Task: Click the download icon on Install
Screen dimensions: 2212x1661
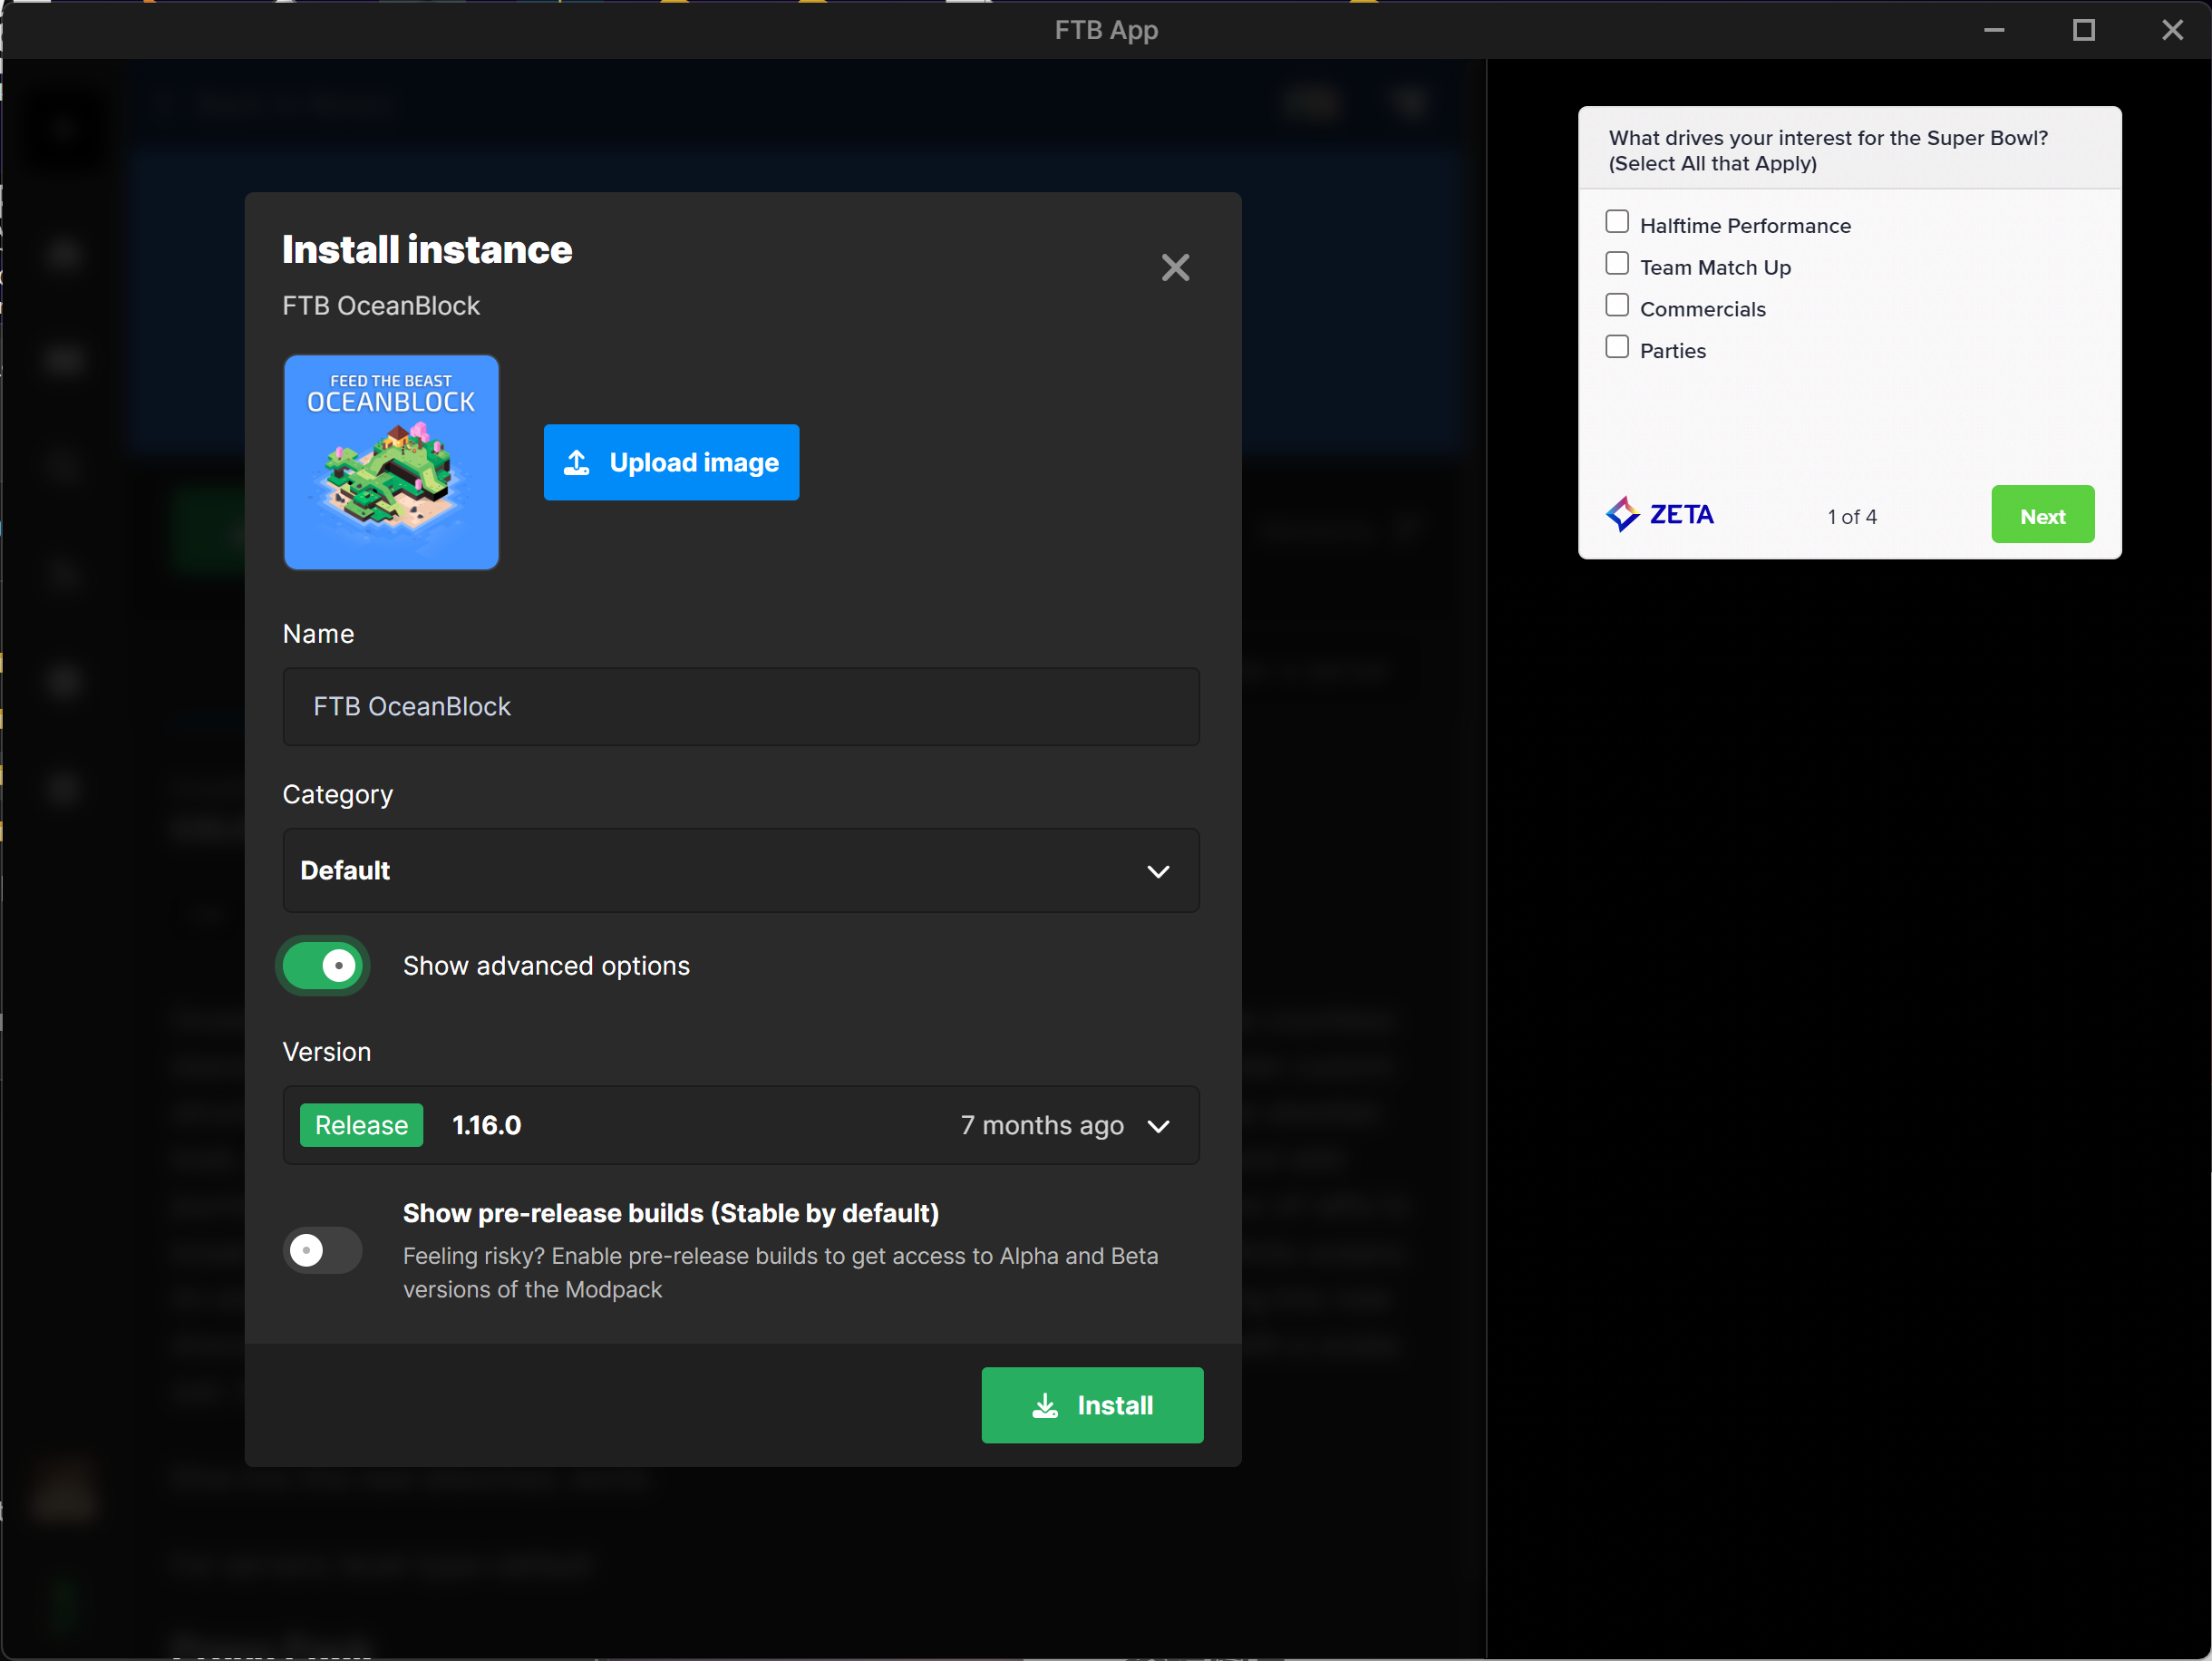Action: (1045, 1405)
